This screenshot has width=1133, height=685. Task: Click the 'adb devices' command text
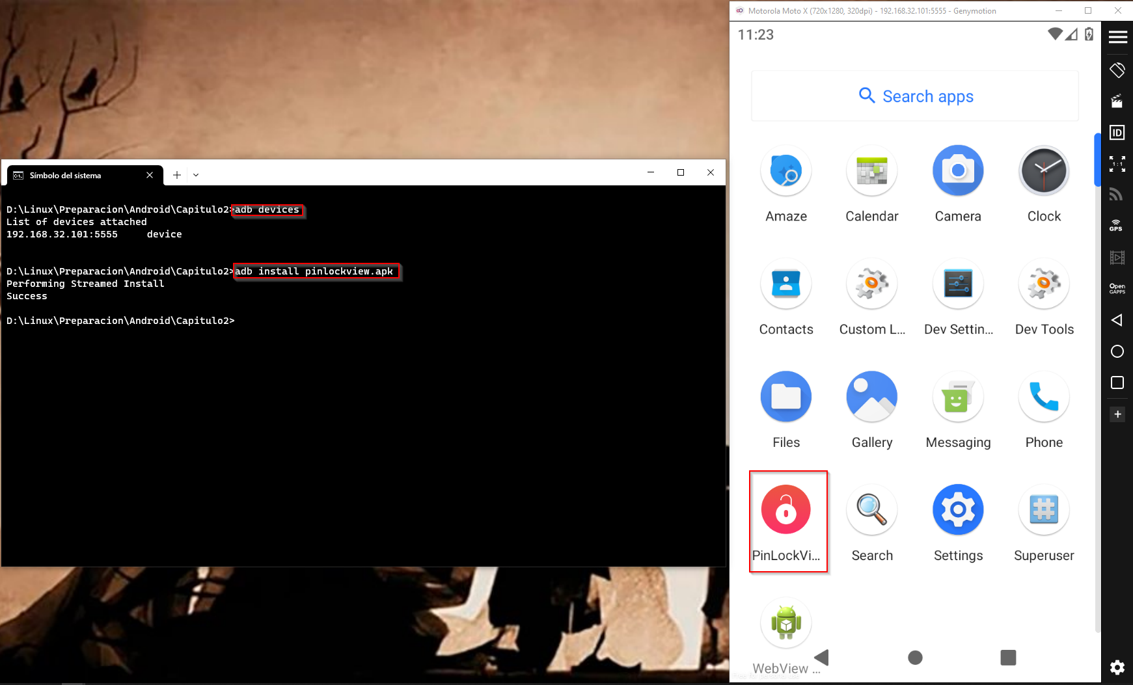(x=267, y=209)
